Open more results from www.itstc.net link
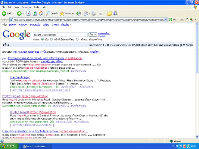This screenshot has width=199, height=149. pyautogui.click(x=32, y=125)
